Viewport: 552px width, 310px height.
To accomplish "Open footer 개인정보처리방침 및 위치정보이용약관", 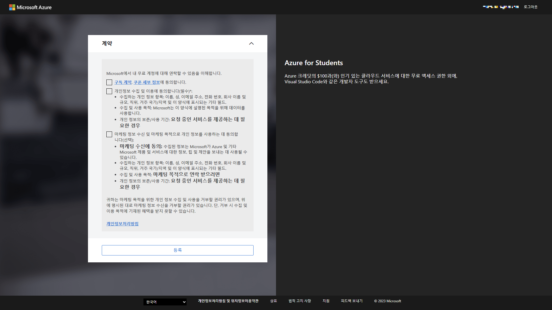I will pyautogui.click(x=228, y=301).
